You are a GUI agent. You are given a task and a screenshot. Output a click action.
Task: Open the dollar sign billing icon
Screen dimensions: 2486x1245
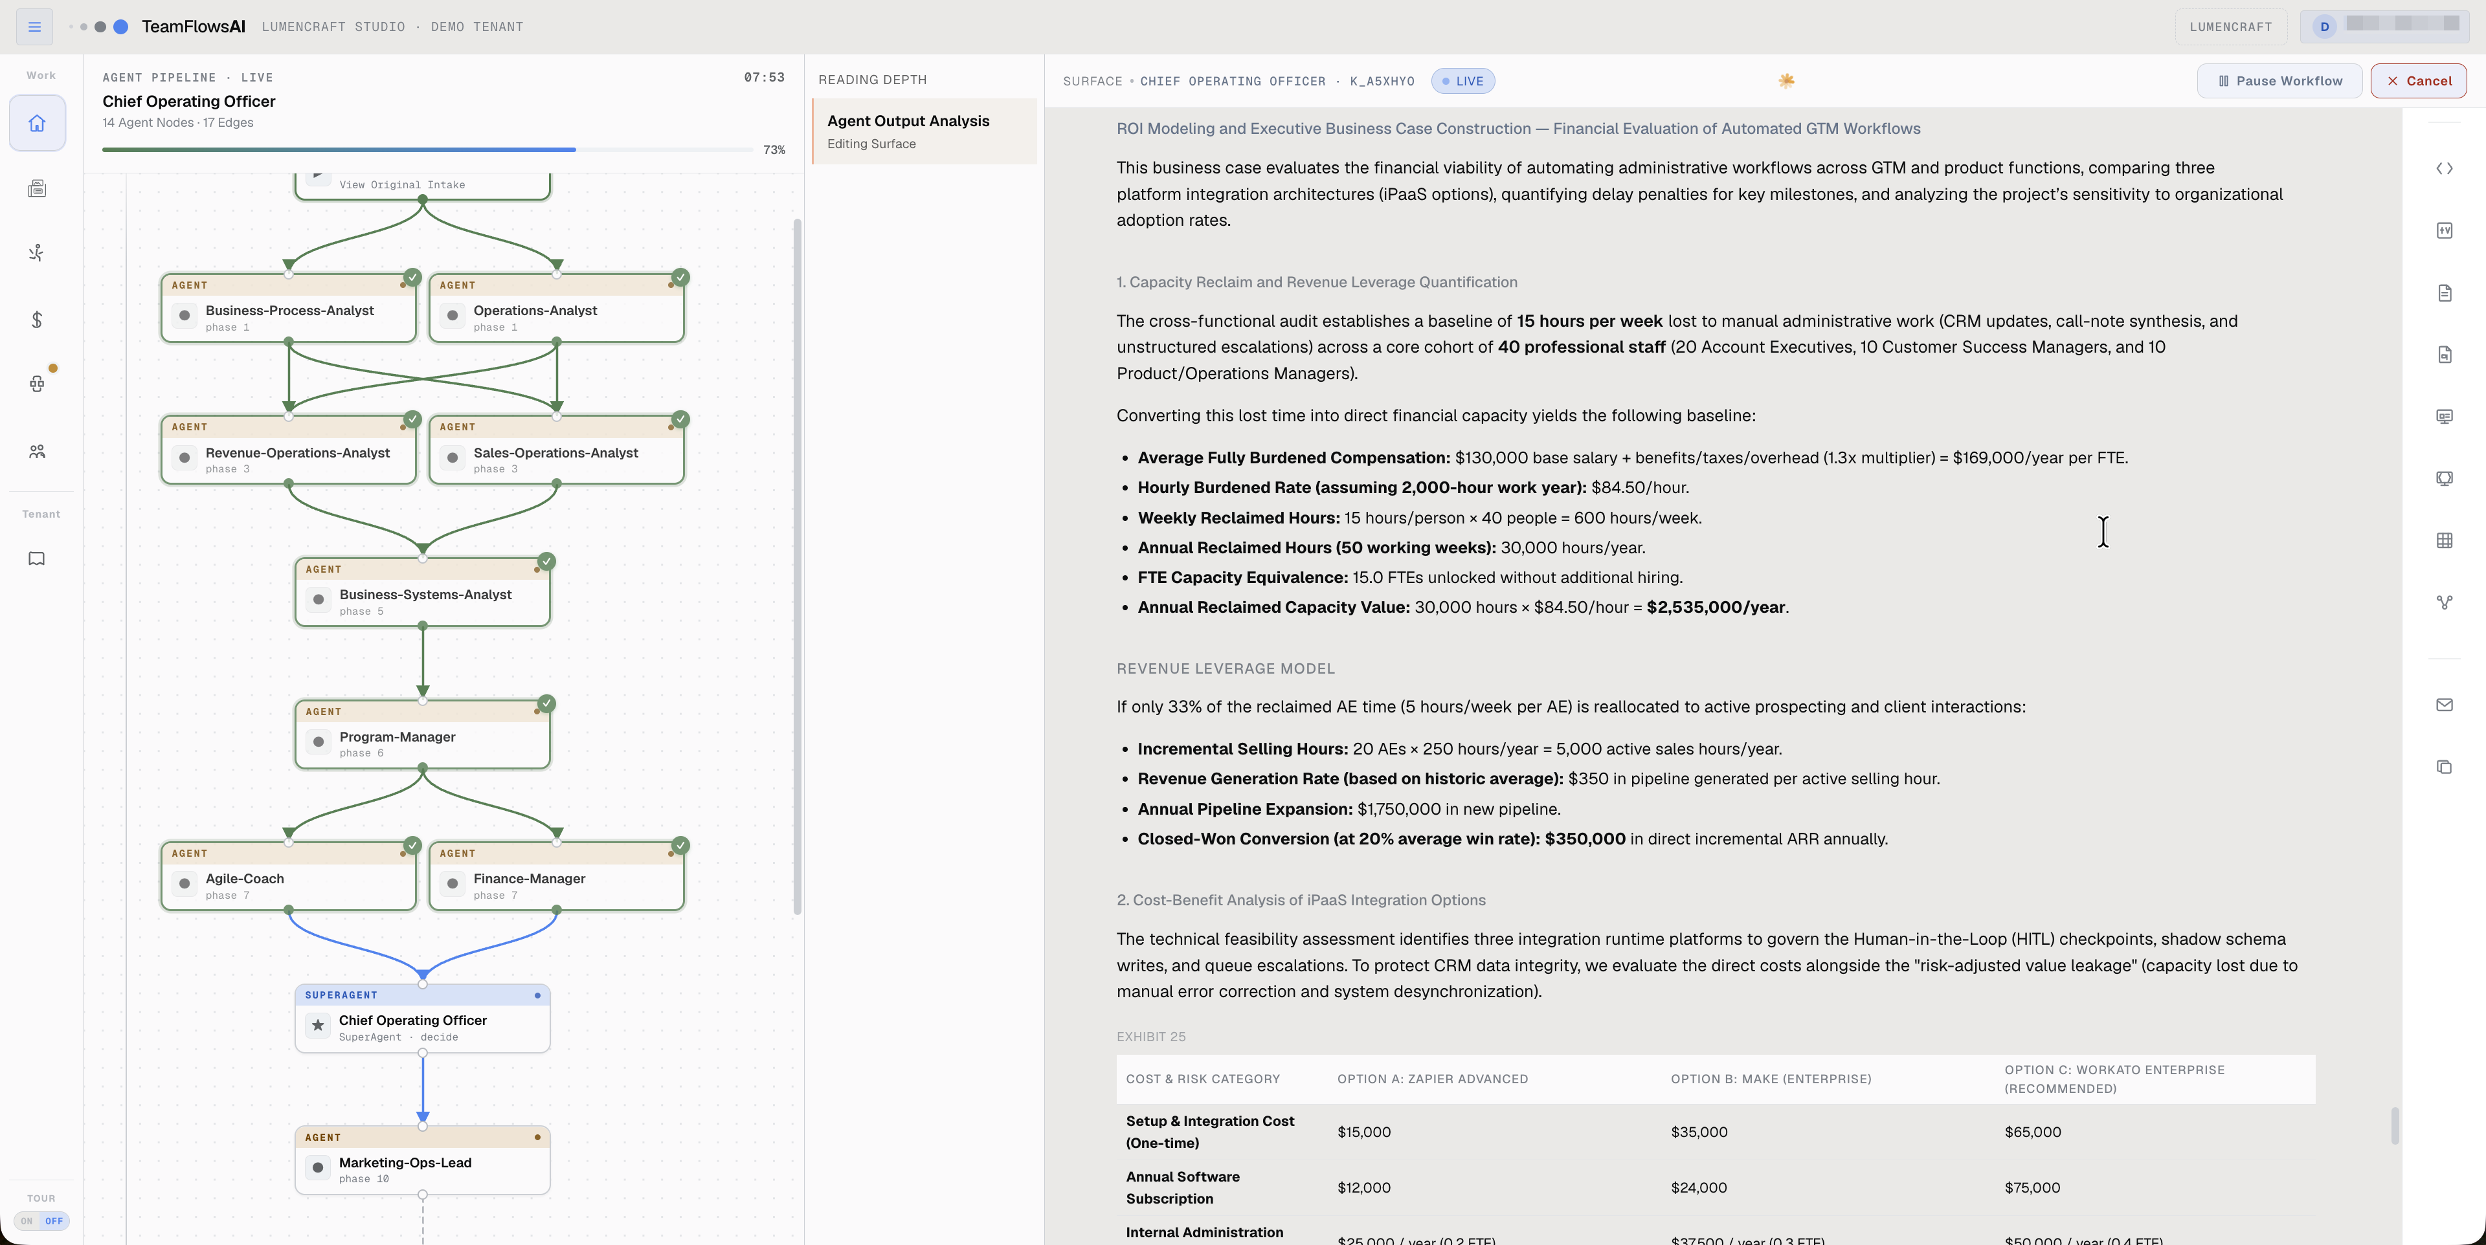[37, 319]
